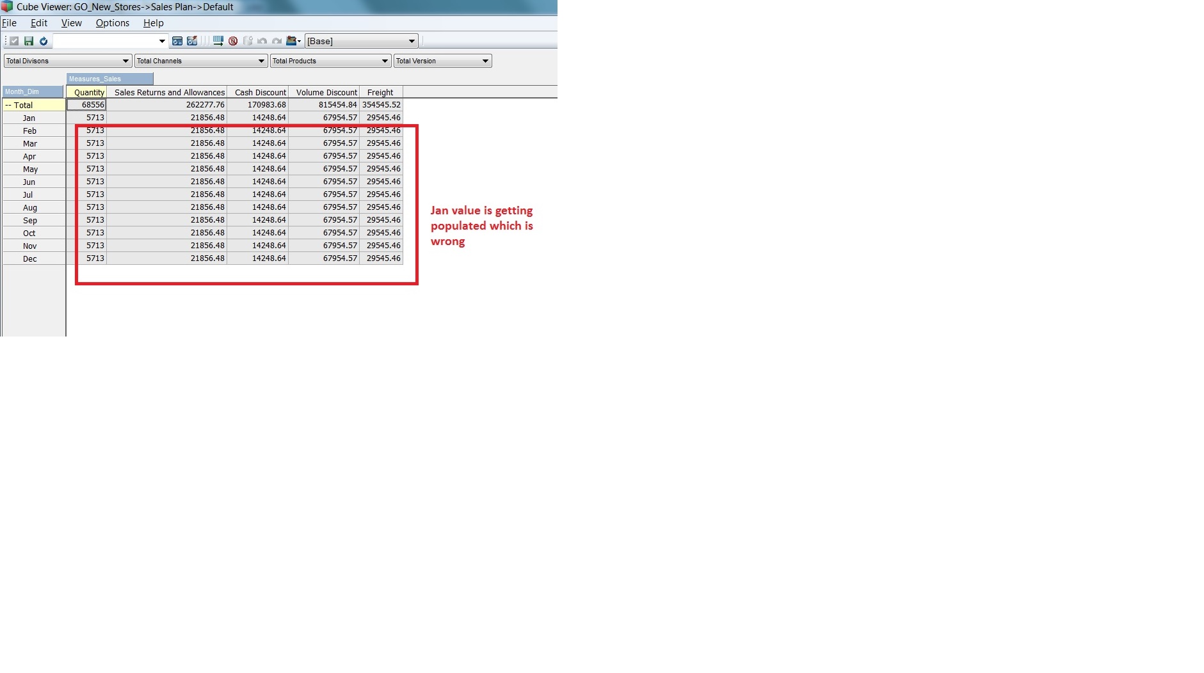Open the Help menu
Viewport: 1204px width, 673px height.
tap(154, 23)
